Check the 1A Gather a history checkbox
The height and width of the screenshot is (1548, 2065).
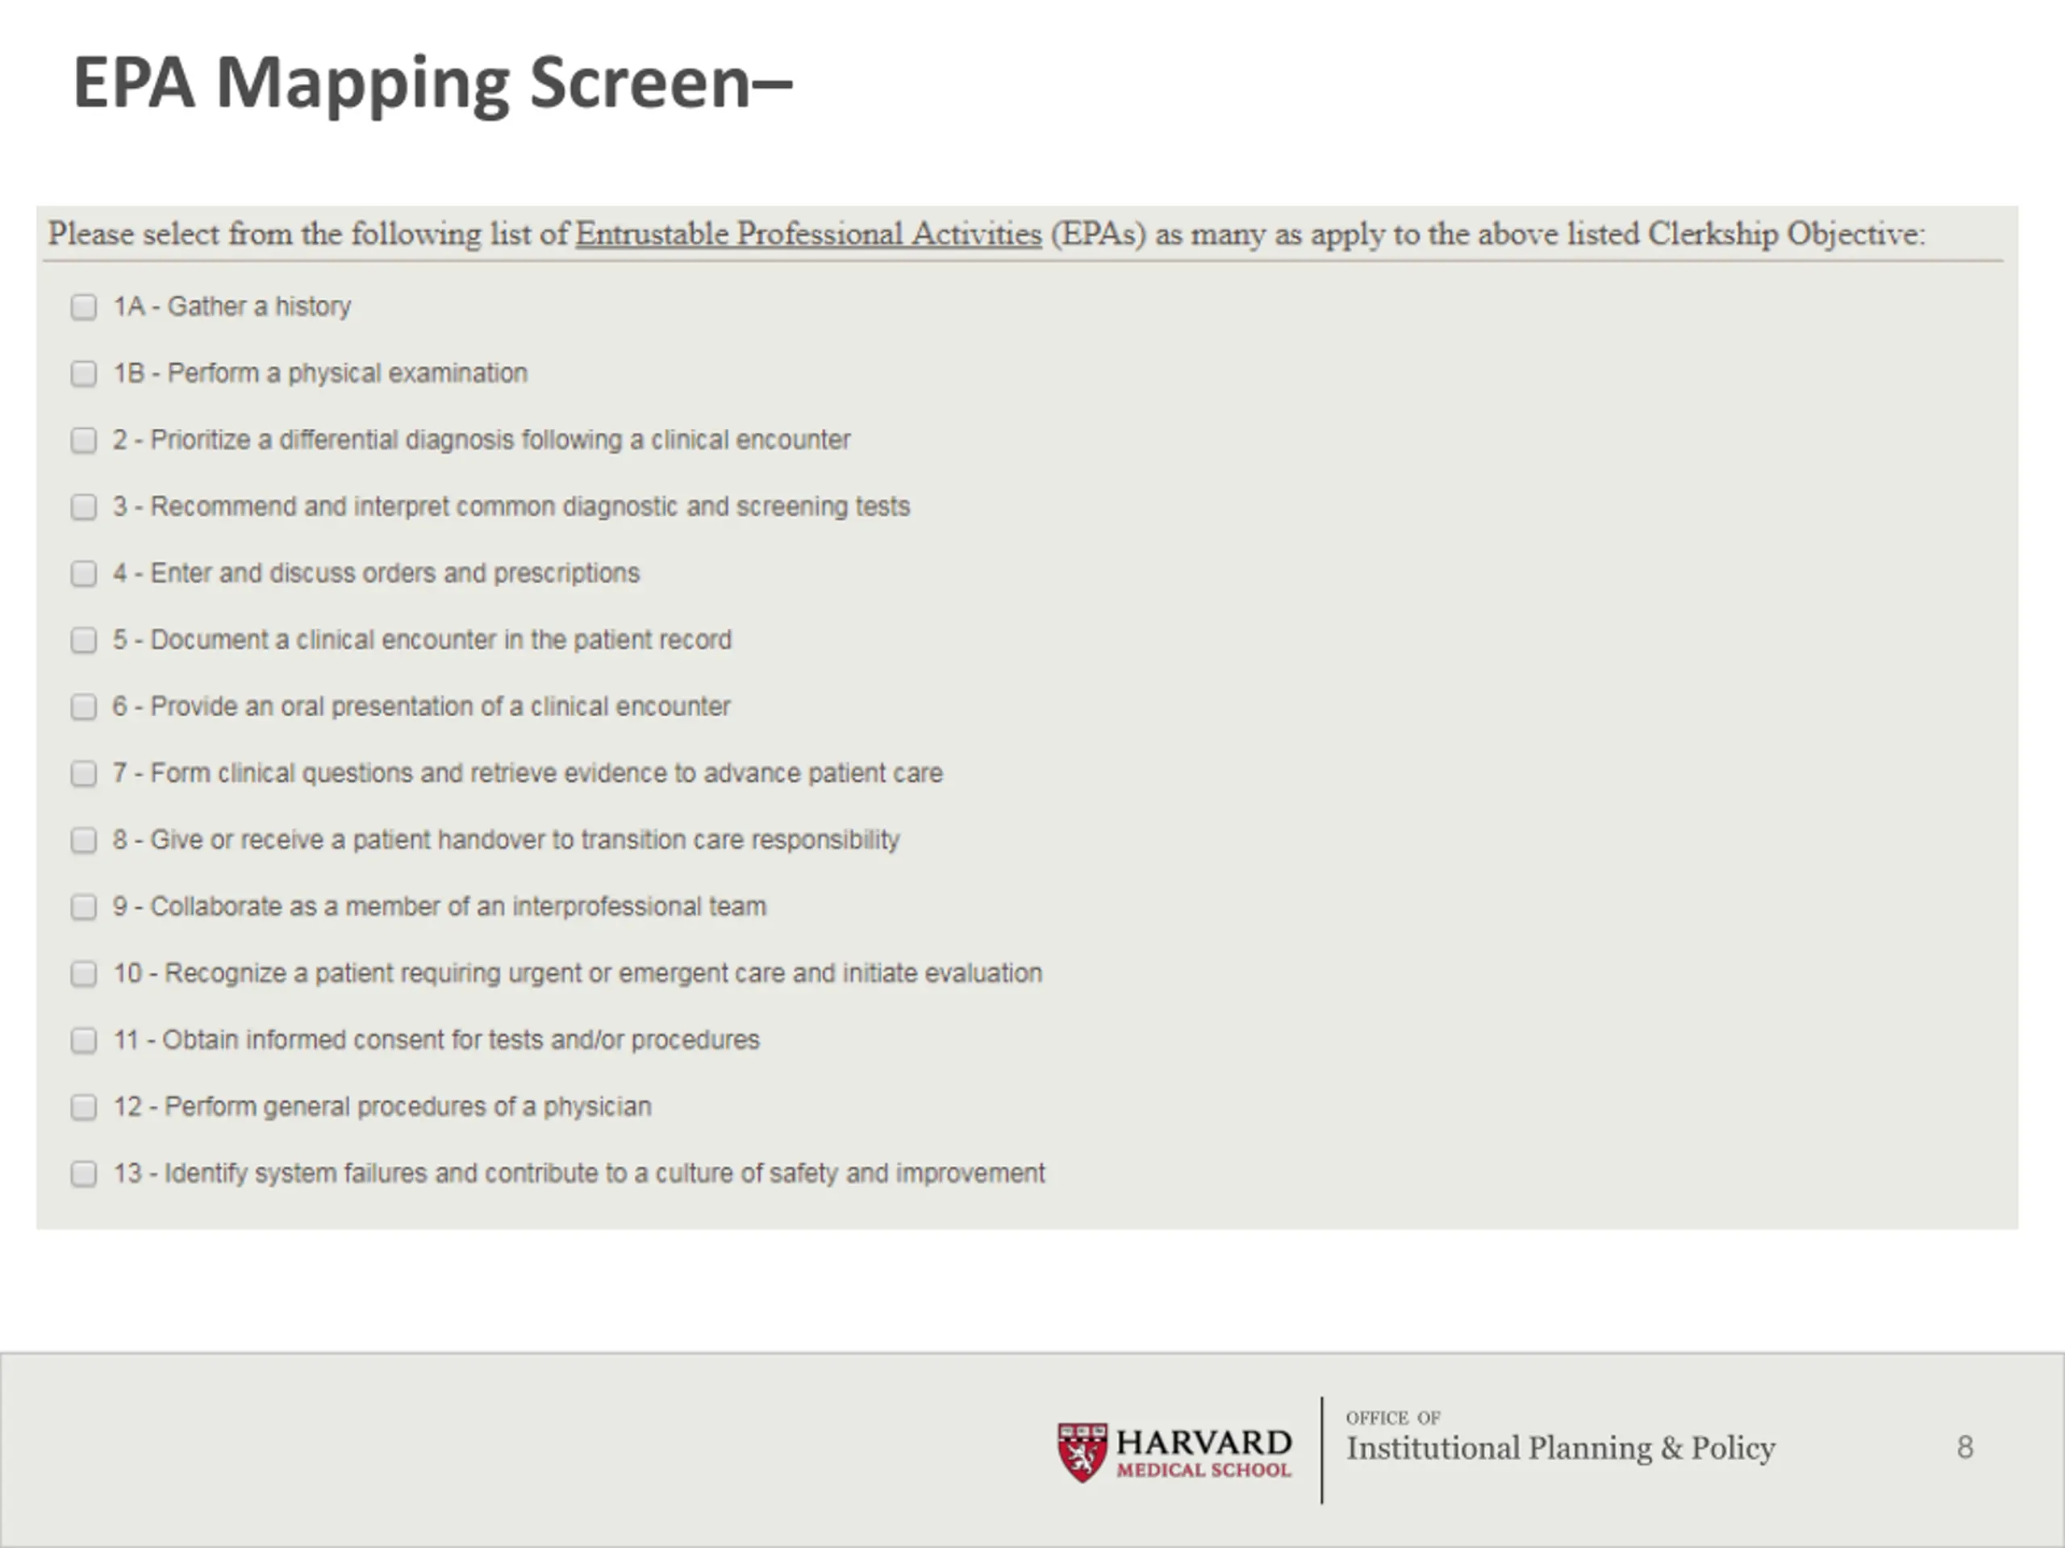[84, 307]
